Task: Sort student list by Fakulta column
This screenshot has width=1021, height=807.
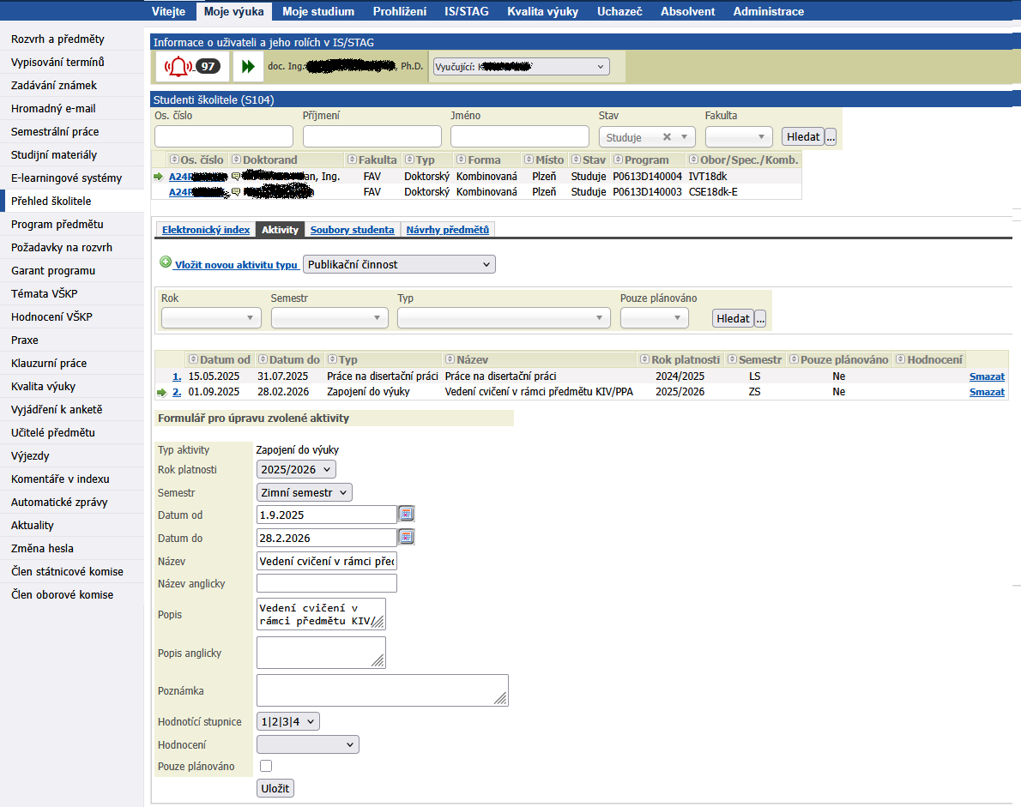Action: tap(353, 160)
